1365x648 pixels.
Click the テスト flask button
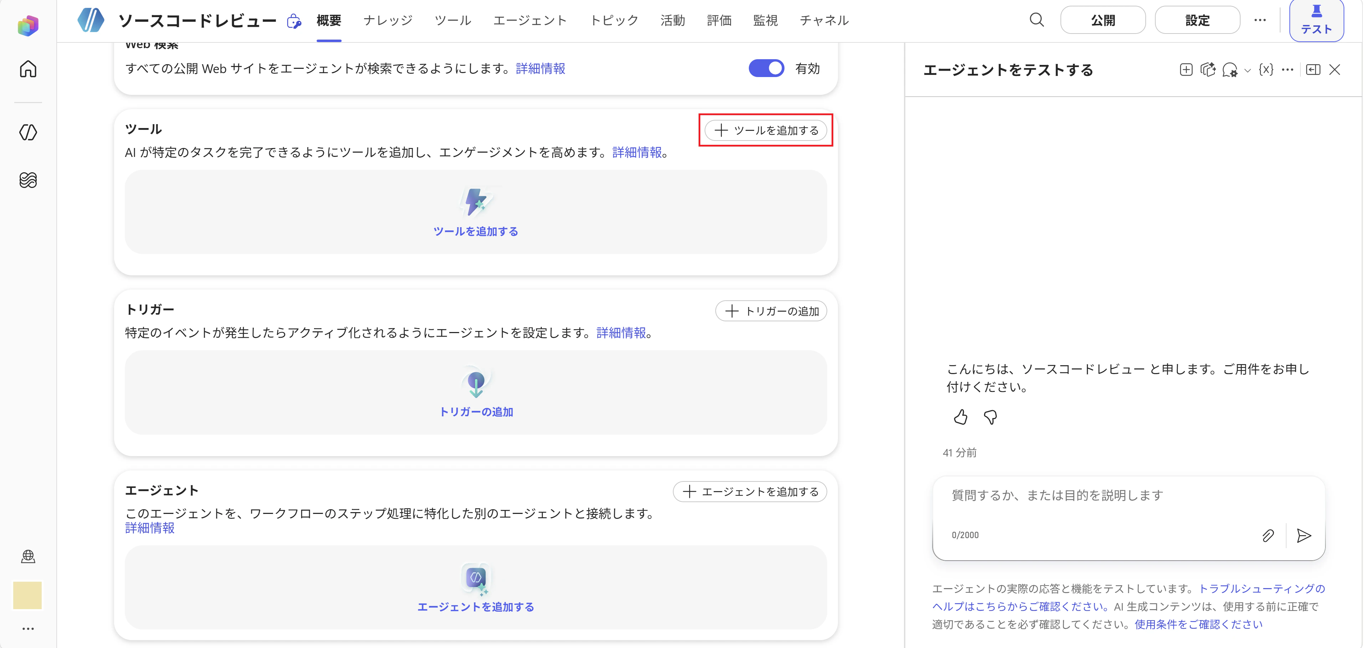(x=1316, y=20)
